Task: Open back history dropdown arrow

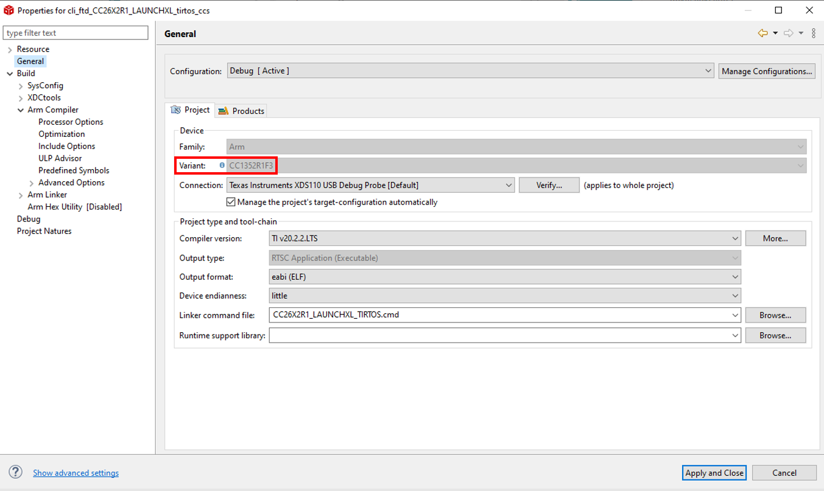Action: 775,33
